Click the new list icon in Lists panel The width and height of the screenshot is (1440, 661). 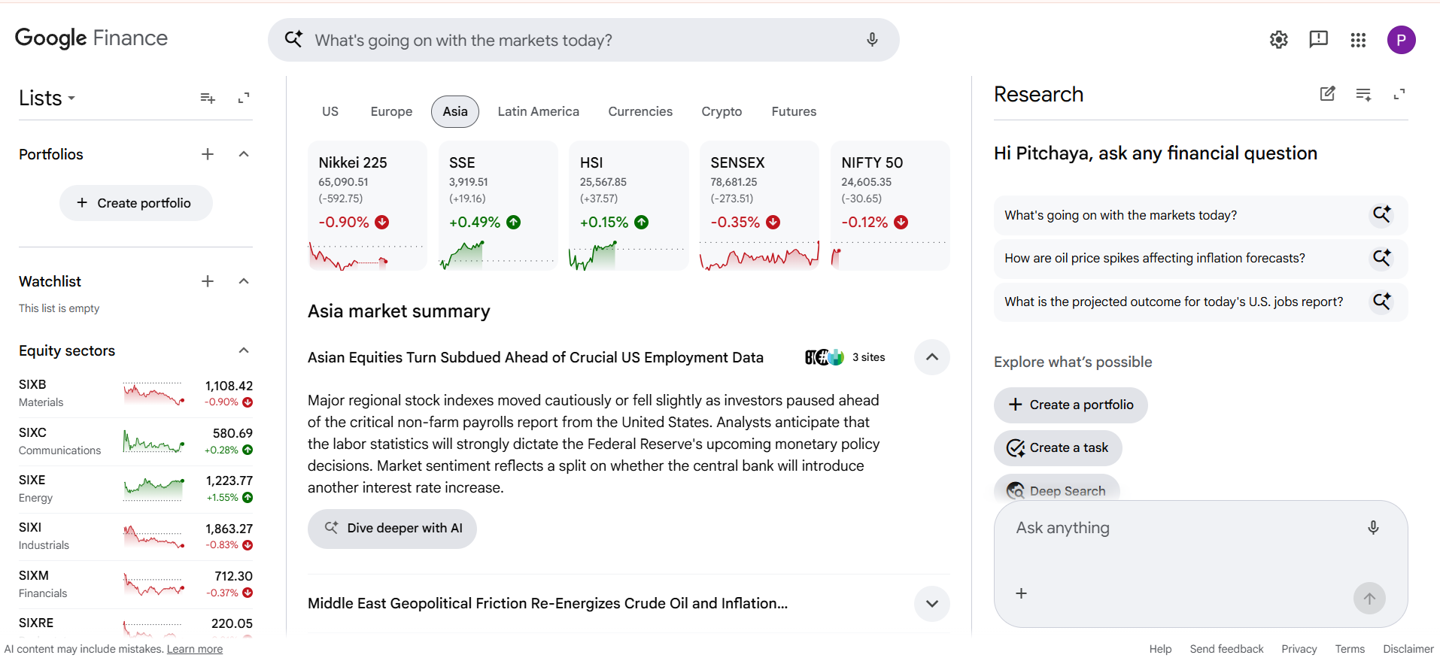pos(208,98)
